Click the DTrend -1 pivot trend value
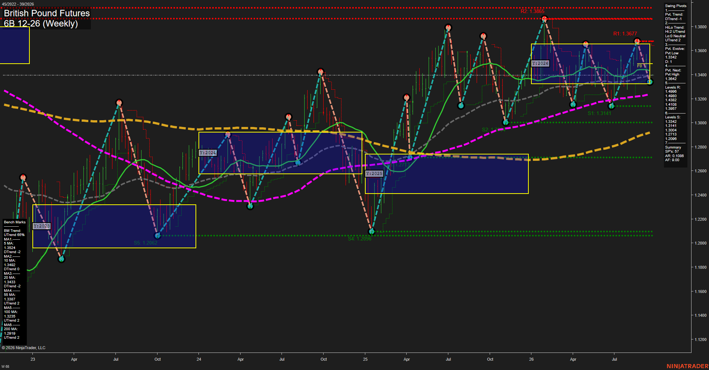Image resolution: width=709 pixels, height=370 pixels. coord(673,19)
